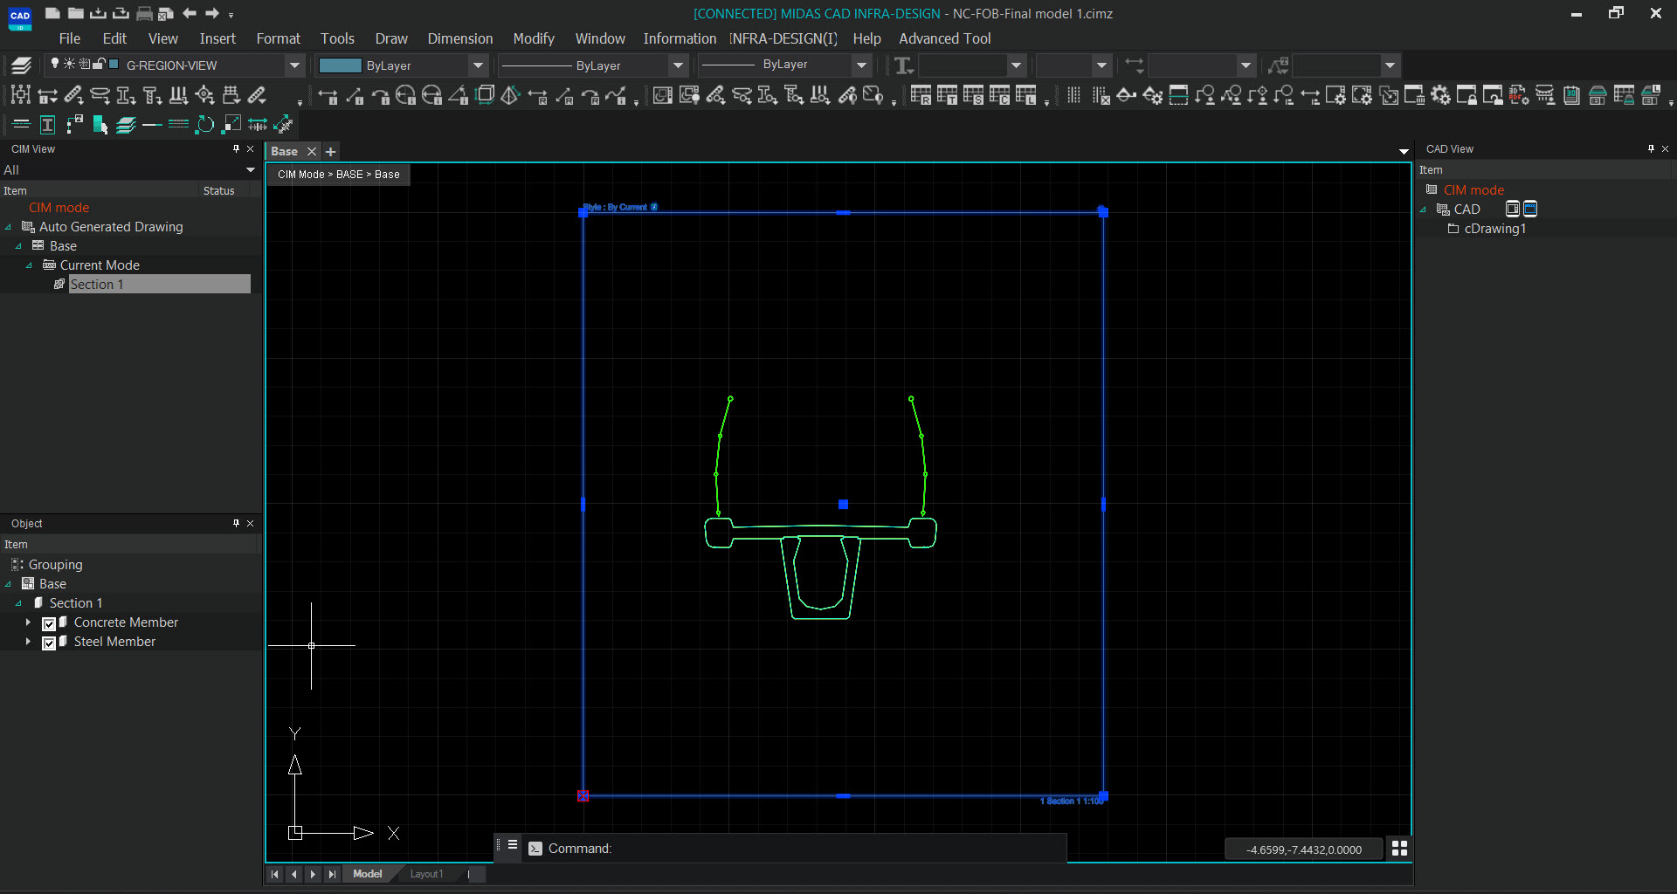This screenshot has height=894, width=1677.
Task: Click the table S icon
Action: (x=973, y=95)
